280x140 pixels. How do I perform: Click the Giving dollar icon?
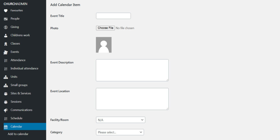pos(6,27)
